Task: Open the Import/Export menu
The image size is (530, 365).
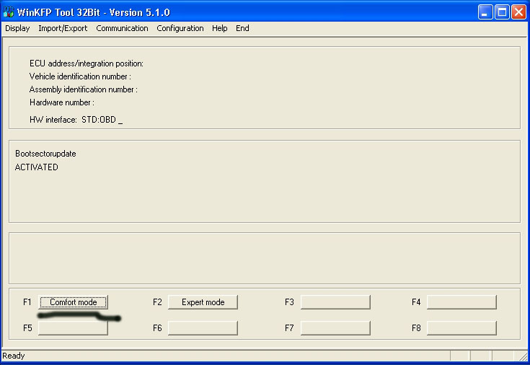Action: [x=63, y=28]
